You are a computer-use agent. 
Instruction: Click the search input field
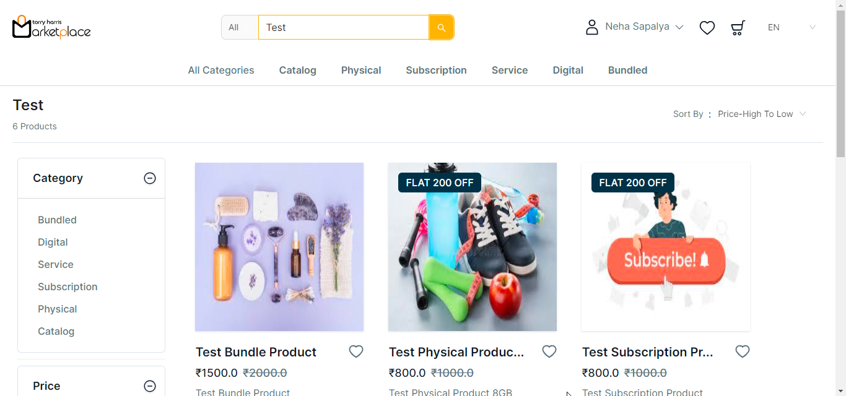(x=343, y=27)
